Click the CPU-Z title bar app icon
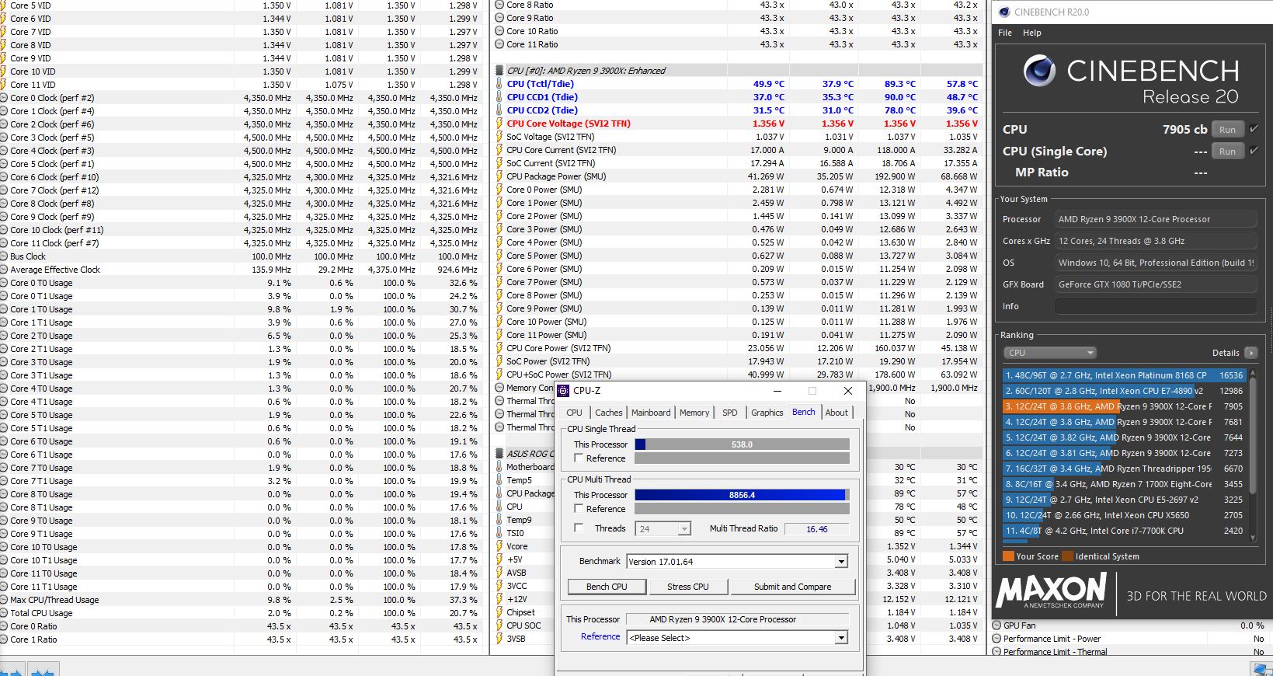This screenshot has height=676, width=1273. click(563, 391)
